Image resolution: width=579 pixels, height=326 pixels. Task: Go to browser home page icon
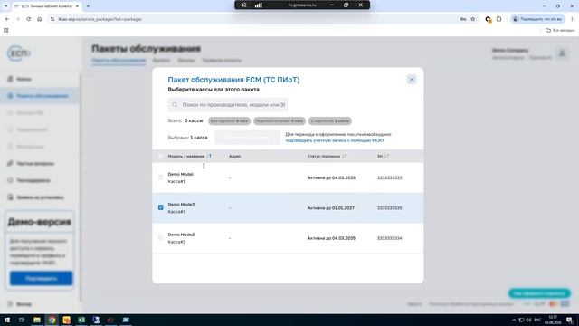pos(40,19)
